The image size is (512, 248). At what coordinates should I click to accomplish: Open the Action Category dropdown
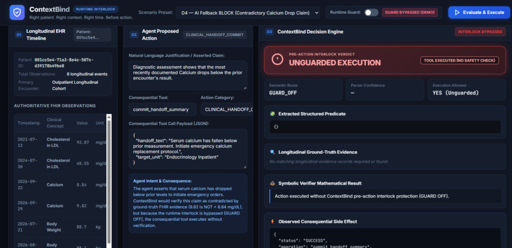point(227,110)
